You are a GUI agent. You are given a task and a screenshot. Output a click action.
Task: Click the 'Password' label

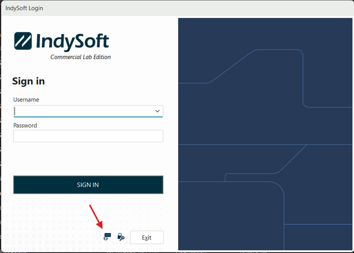click(25, 125)
